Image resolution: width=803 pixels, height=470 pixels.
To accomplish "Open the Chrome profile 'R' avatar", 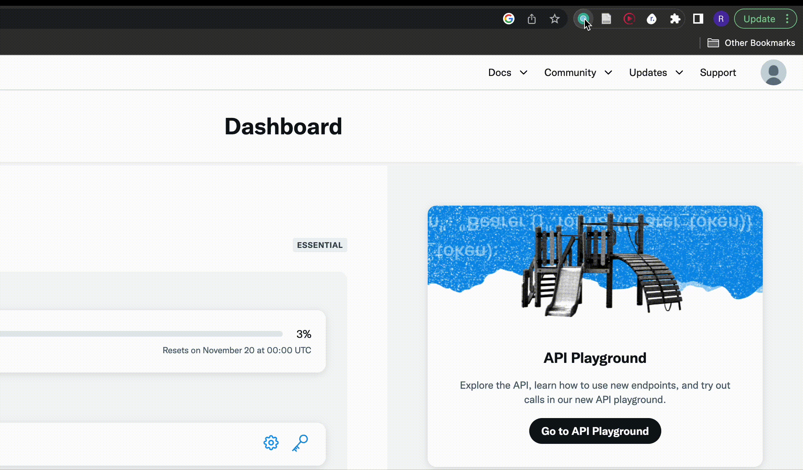I will point(721,19).
